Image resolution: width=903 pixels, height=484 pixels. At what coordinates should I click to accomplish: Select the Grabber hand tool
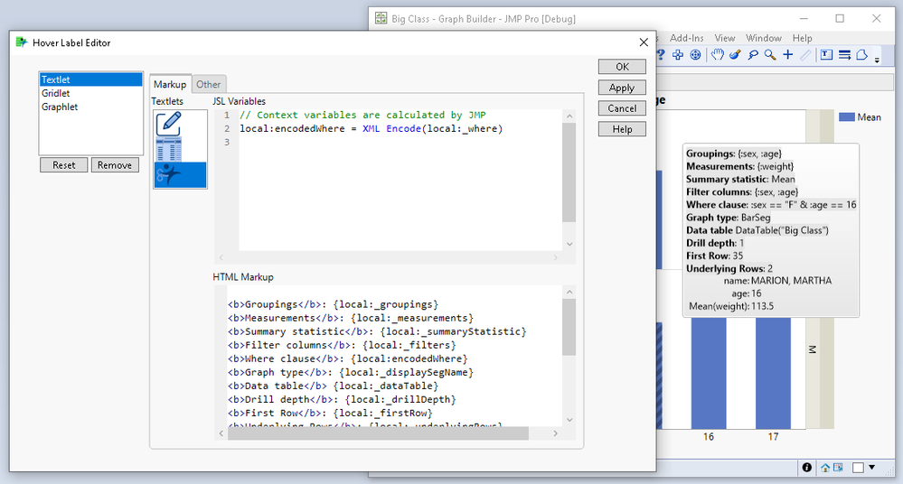718,56
